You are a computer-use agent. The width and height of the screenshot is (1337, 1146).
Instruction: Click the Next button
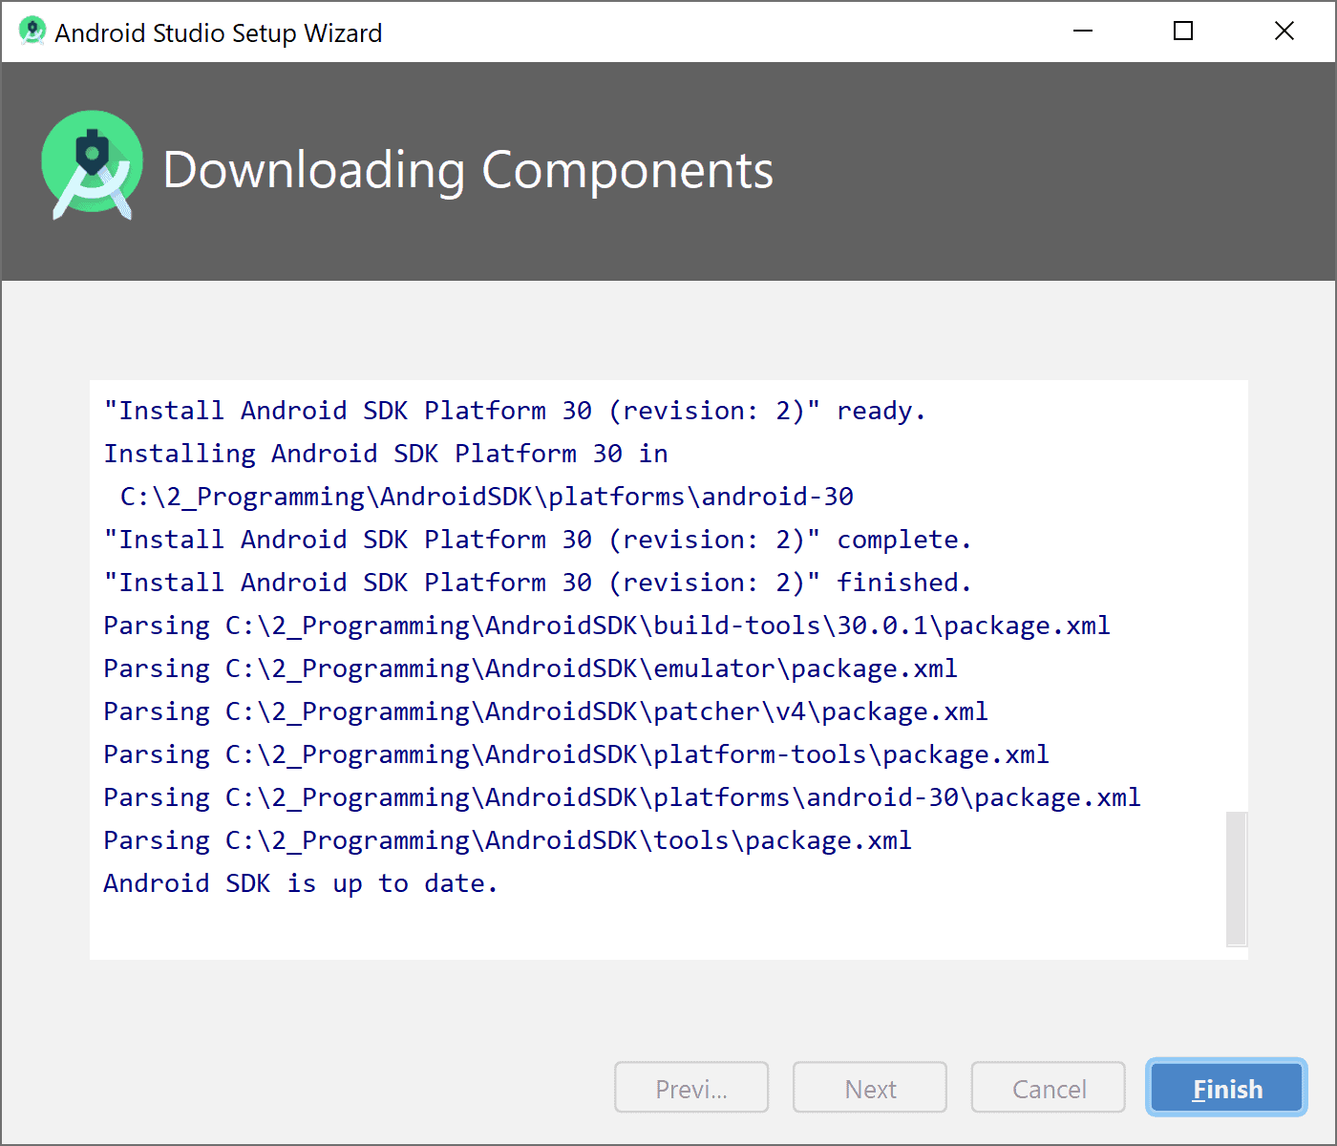pyautogui.click(x=870, y=1088)
